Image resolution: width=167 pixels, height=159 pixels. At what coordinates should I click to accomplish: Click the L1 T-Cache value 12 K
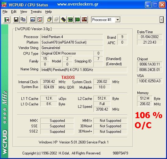[49, 98]
